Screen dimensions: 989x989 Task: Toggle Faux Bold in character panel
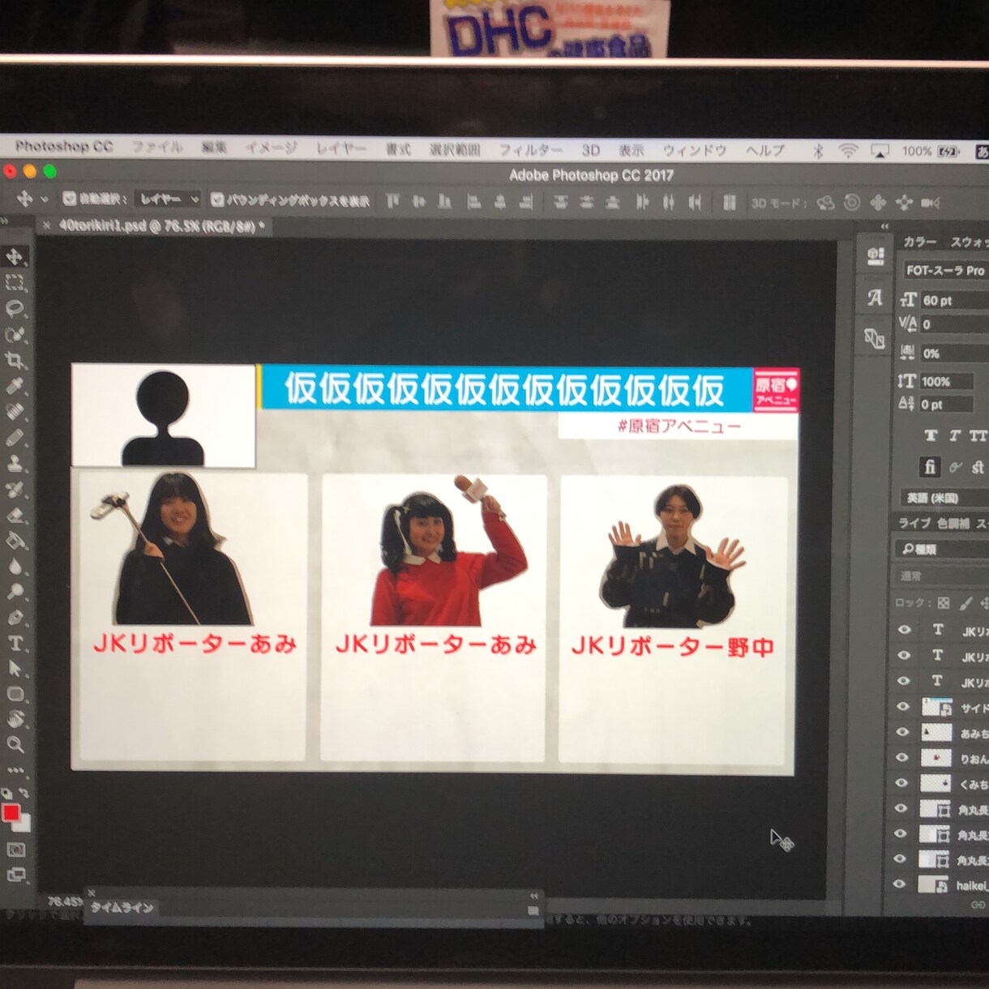[x=930, y=435]
